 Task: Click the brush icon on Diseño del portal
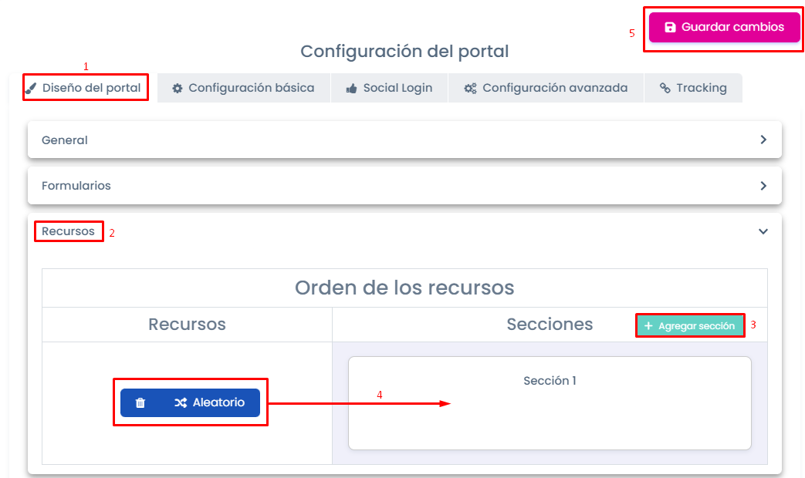pyautogui.click(x=32, y=88)
